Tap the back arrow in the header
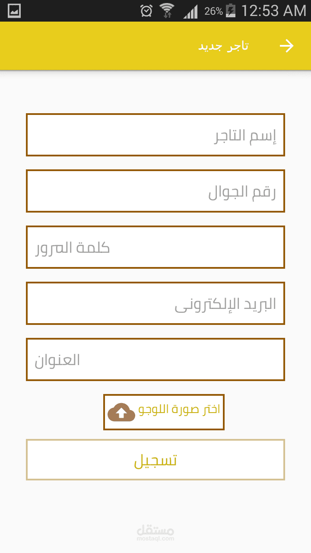The image size is (311, 553). coord(286,46)
